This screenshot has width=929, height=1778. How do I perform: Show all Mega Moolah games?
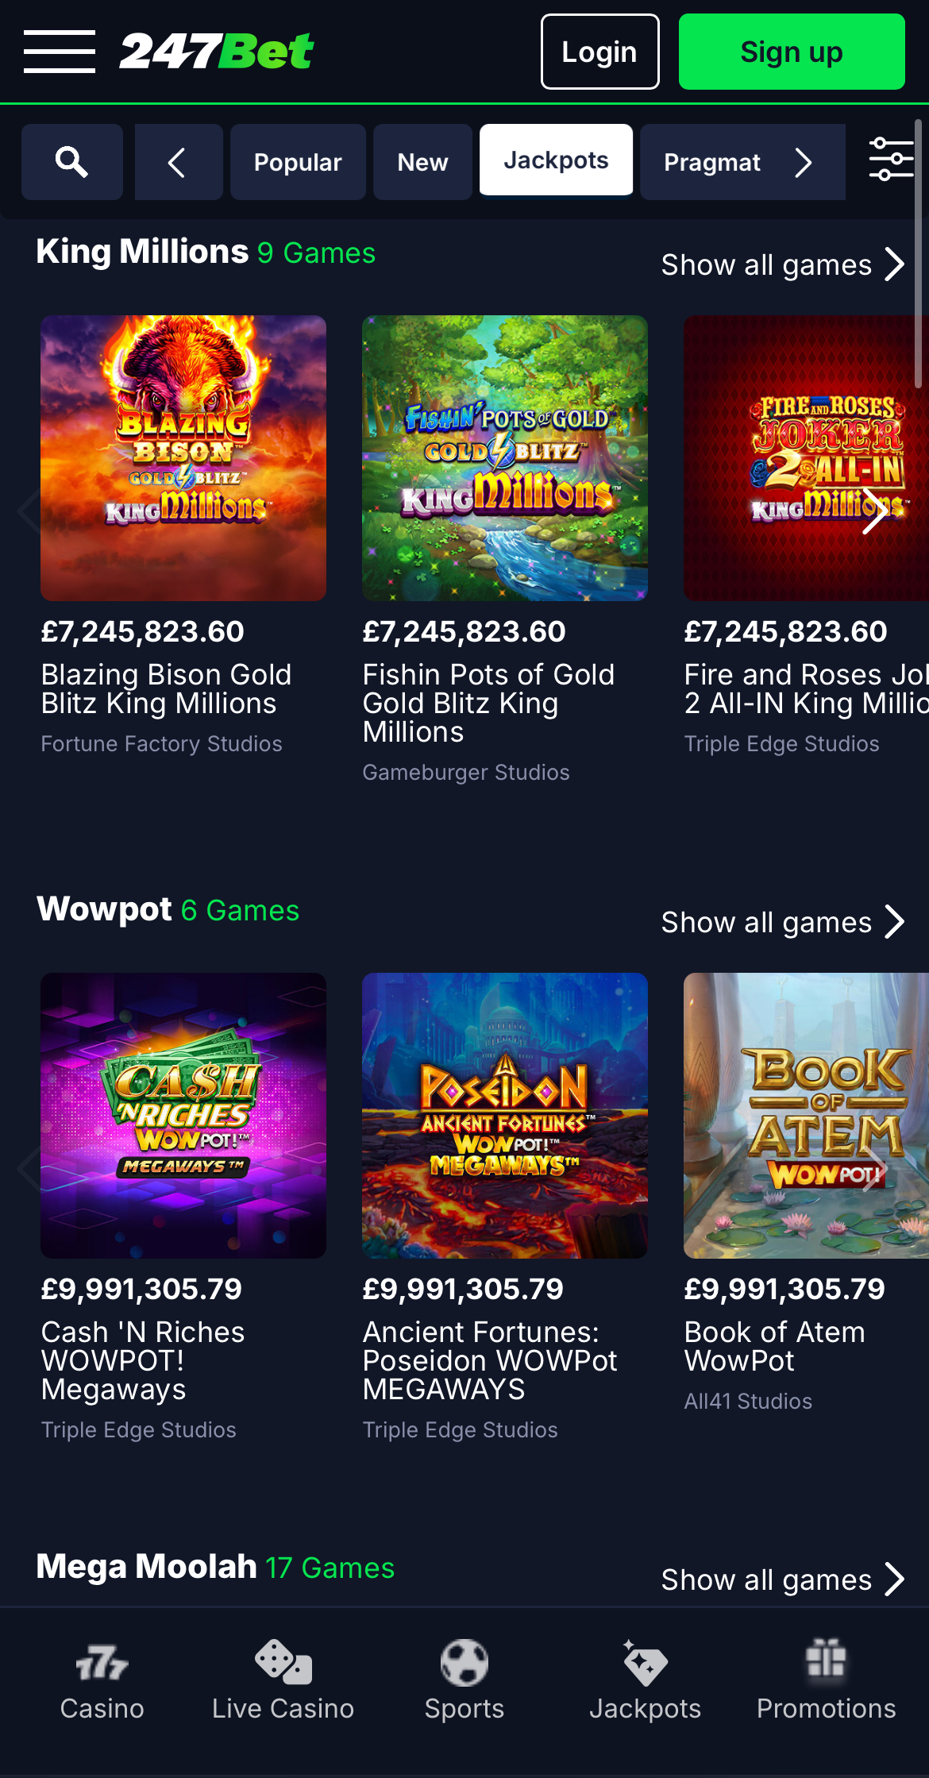(x=782, y=1579)
